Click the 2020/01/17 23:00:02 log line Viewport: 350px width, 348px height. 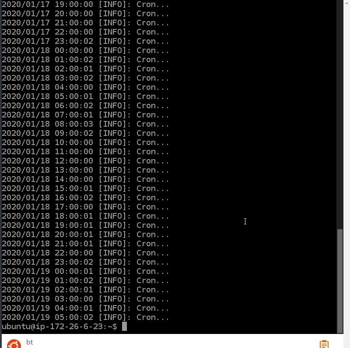coord(85,41)
